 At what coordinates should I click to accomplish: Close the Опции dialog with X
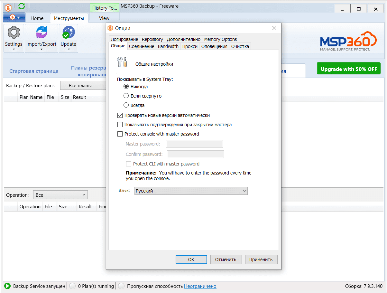point(274,28)
